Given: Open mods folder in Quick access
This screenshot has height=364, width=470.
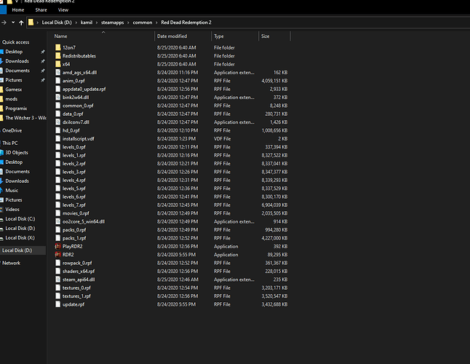Looking at the screenshot, I should 12,99.
